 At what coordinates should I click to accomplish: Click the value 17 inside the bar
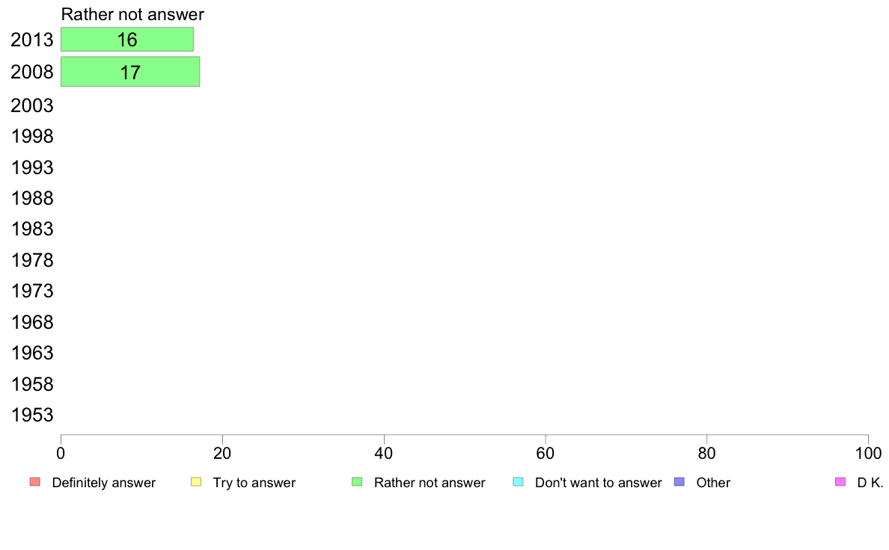tap(130, 72)
